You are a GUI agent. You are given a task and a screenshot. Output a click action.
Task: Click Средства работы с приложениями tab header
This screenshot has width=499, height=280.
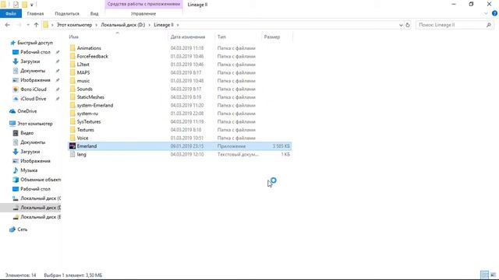[143, 4]
